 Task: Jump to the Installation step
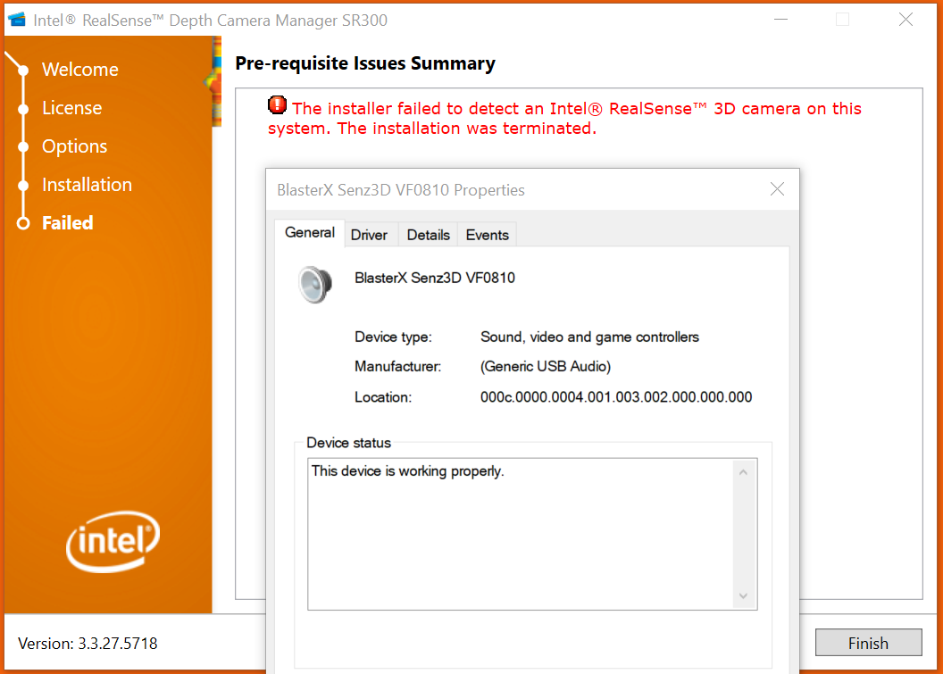(87, 185)
